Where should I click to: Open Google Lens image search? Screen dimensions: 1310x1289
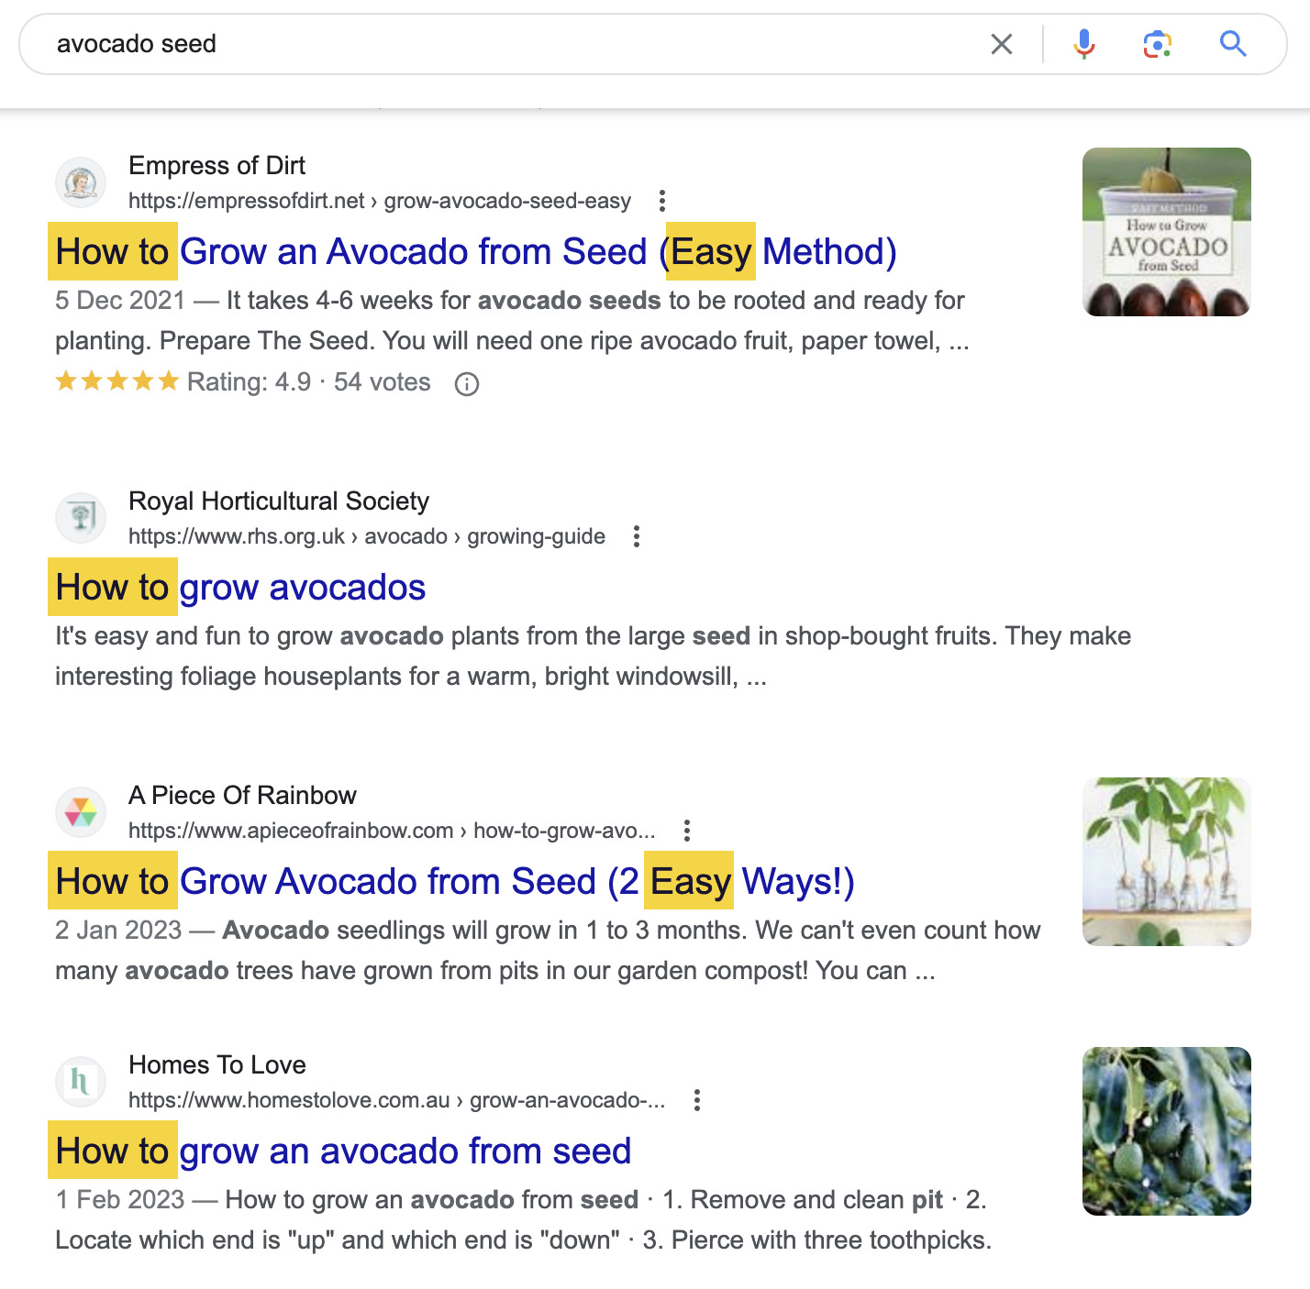pyautogui.click(x=1158, y=43)
